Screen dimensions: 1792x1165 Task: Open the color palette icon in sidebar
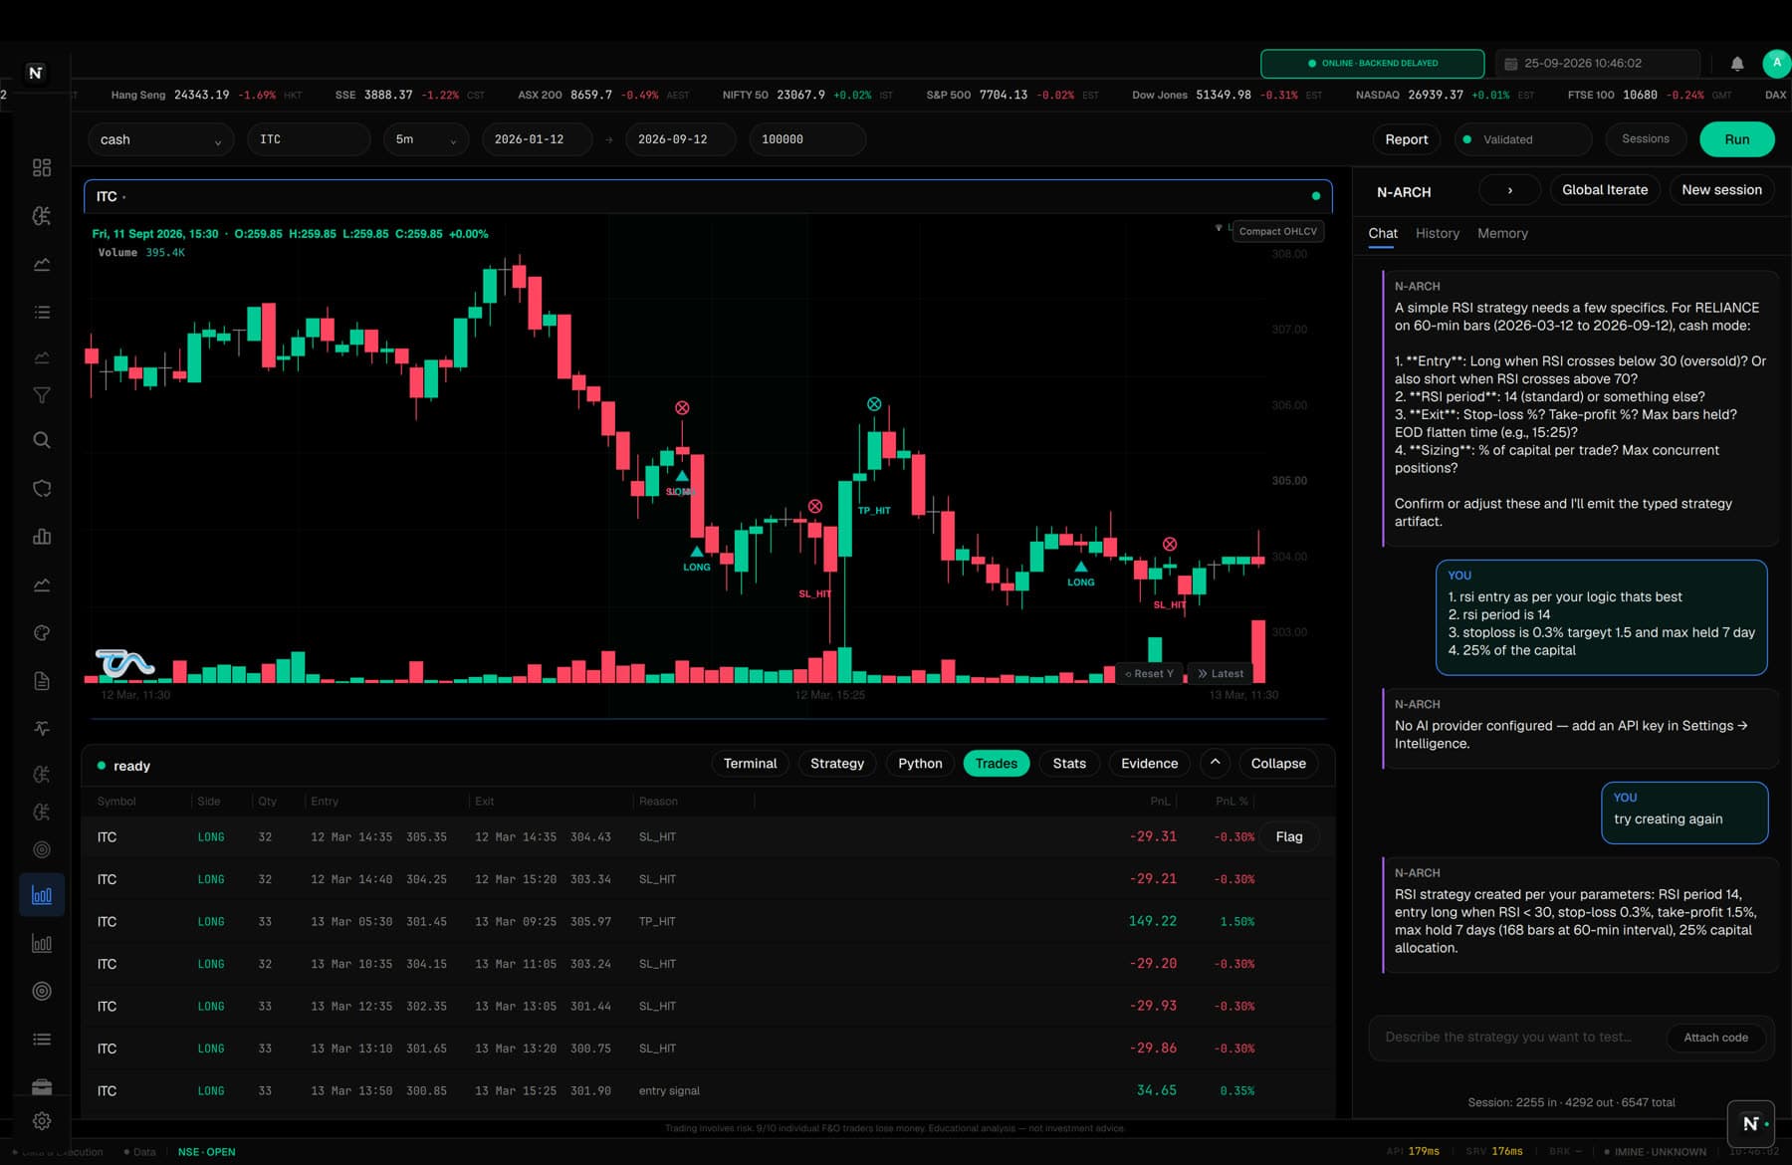coord(42,632)
